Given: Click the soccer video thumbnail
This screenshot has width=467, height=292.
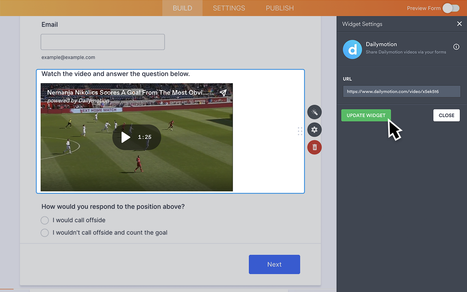Looking at the screenshot, I should [x=136, y=157].
